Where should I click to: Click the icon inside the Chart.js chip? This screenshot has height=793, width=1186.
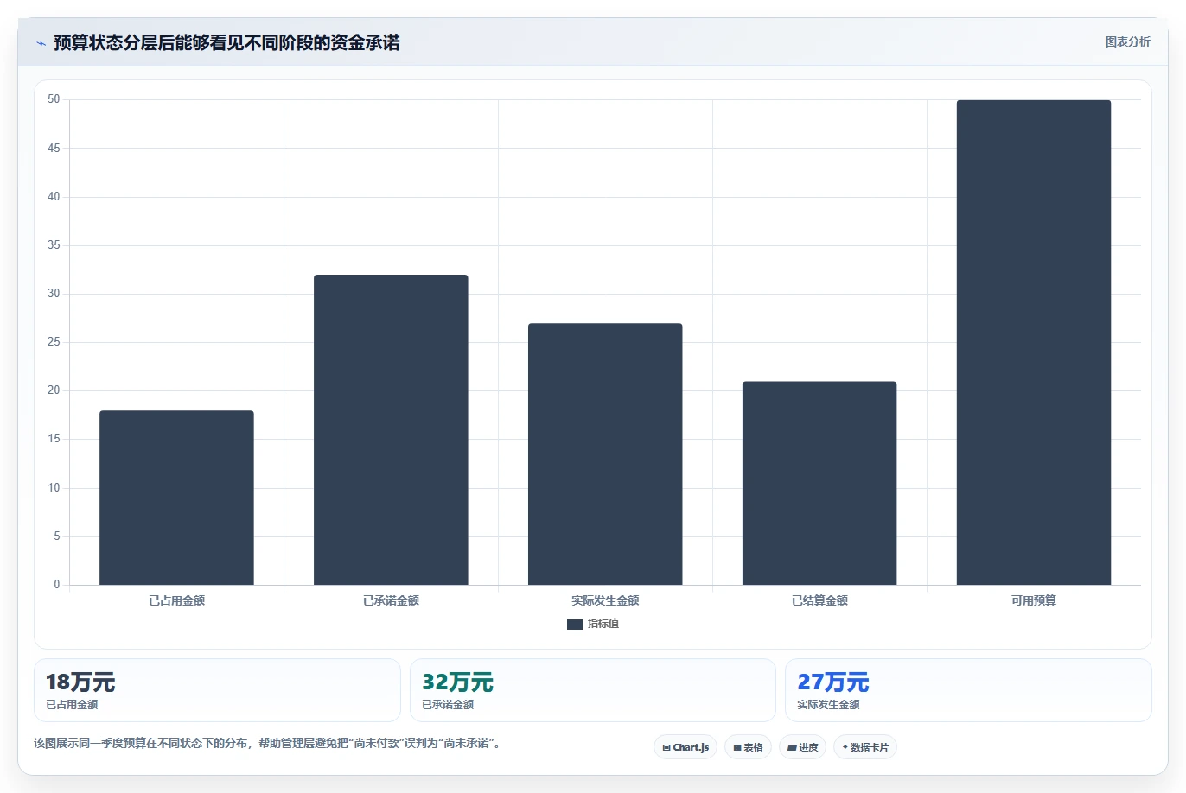666,748
